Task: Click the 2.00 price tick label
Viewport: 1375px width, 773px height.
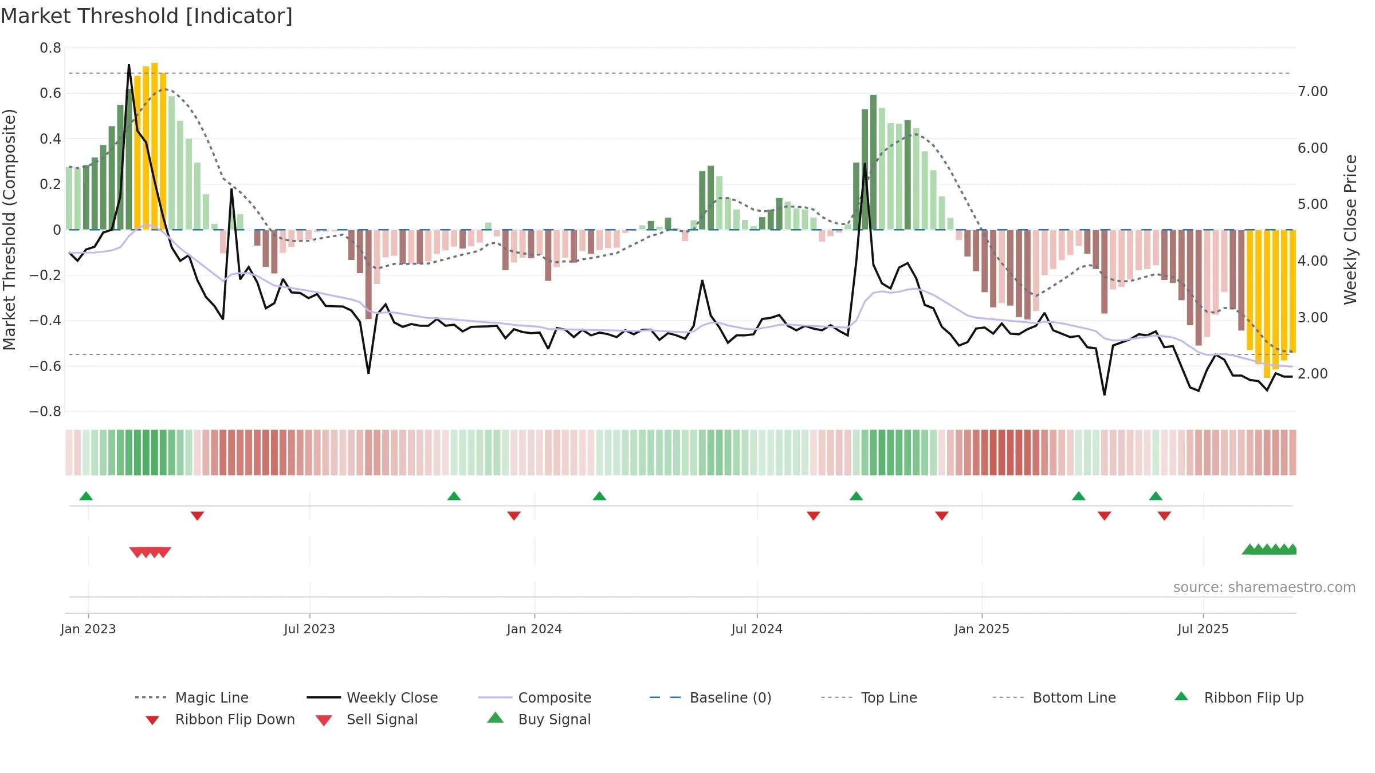Action: 1313,374
